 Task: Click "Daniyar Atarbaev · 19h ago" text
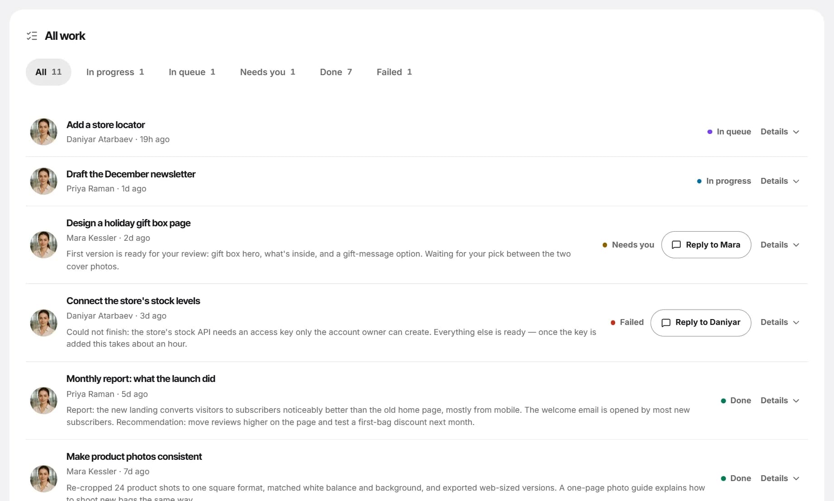(118, 139)
